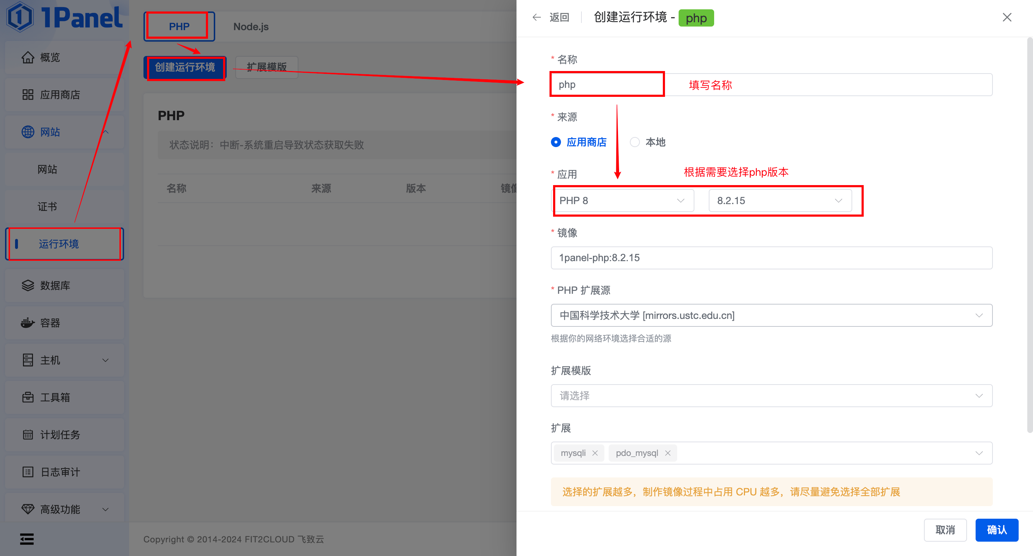Click the drawer's vertical scrollbar
Screen dimensions: 1033x556
[x=1029, y=235]
